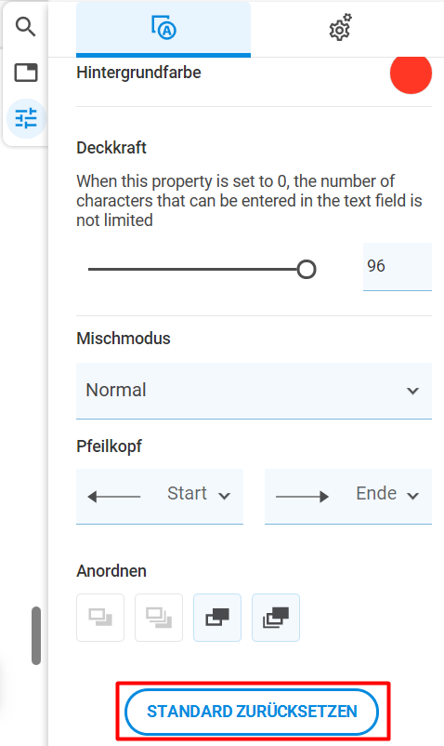Click the opacity value field showing 96
Screen dimensions: 444x746
(398, 266)
